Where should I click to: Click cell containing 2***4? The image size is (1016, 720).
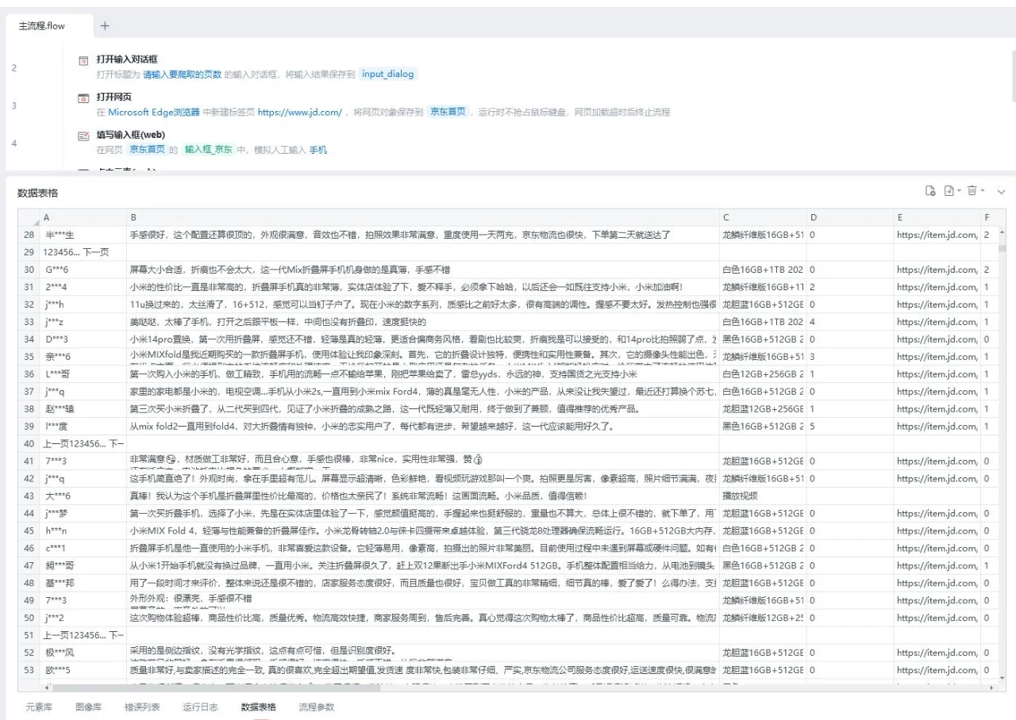coord(83,287)
